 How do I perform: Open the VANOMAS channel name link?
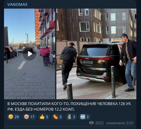17,5
